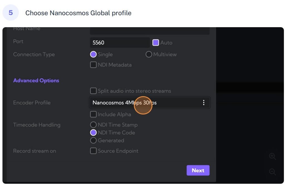
Task: Click the Next button
Action: pos(198,170)
